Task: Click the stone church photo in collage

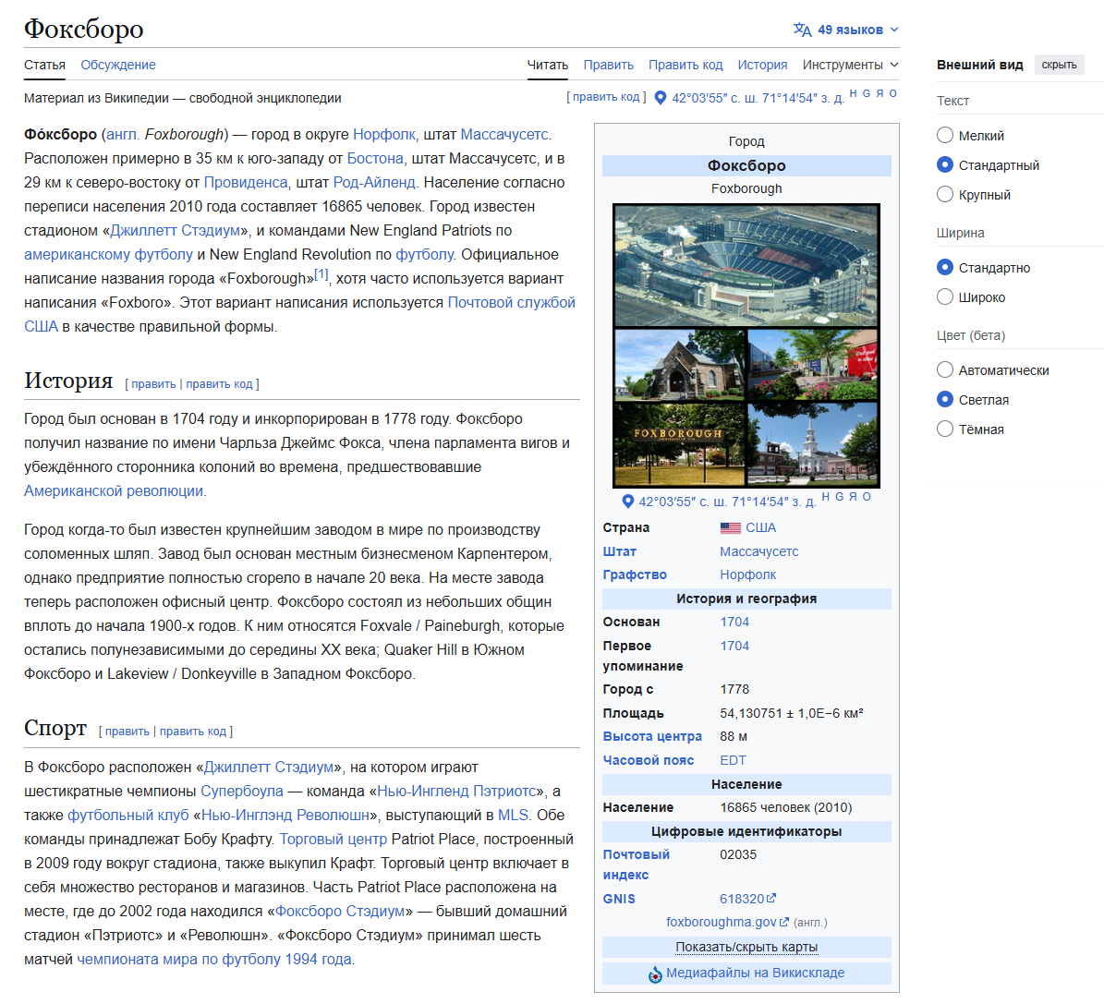Action: tap(679, 365)
